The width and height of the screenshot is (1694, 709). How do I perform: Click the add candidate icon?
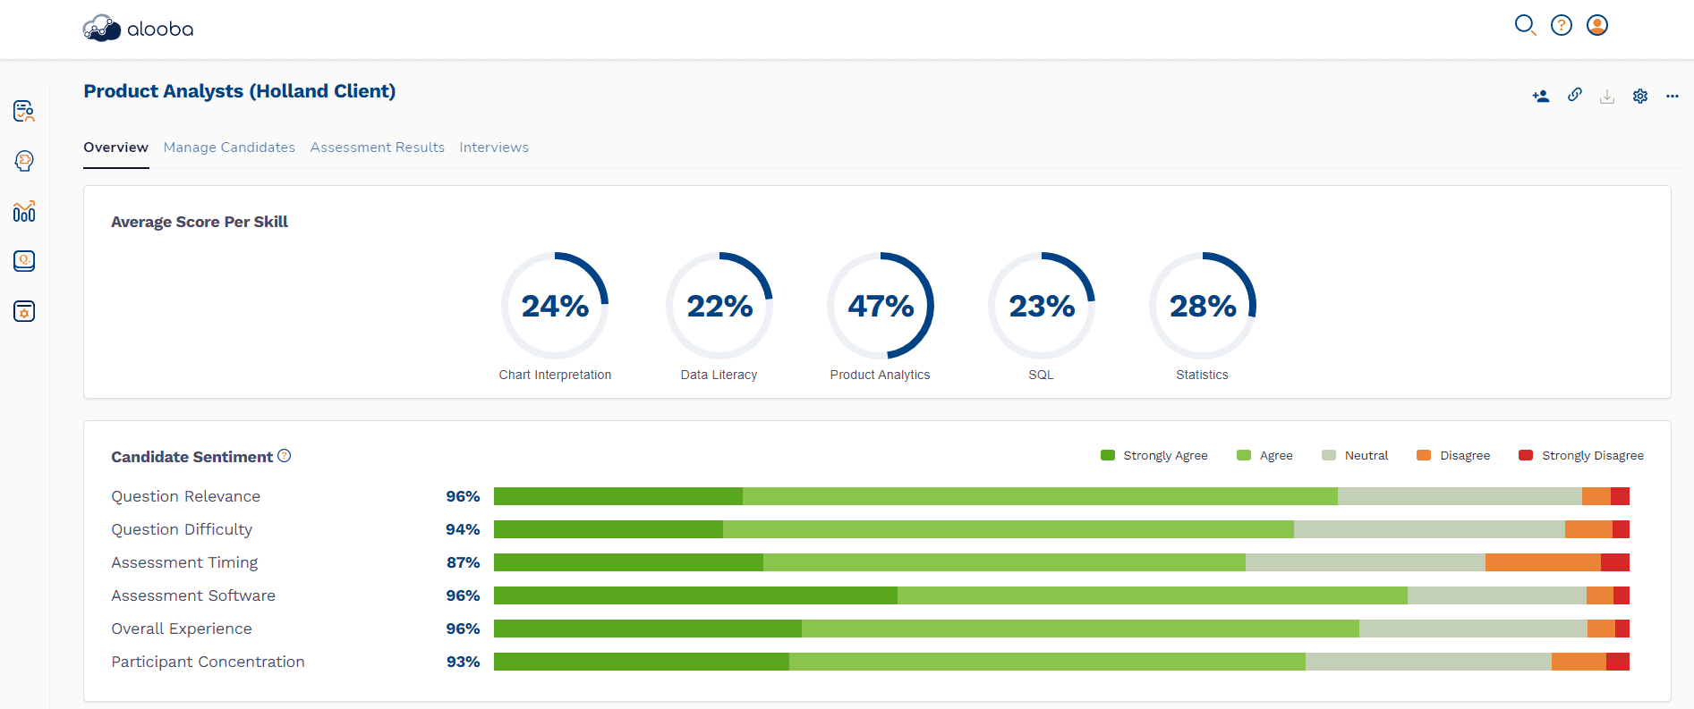tap(1541, 96)
